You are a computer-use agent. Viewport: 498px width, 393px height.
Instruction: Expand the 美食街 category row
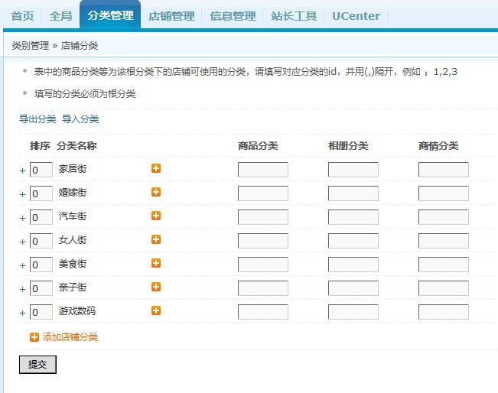pos(22,265)
